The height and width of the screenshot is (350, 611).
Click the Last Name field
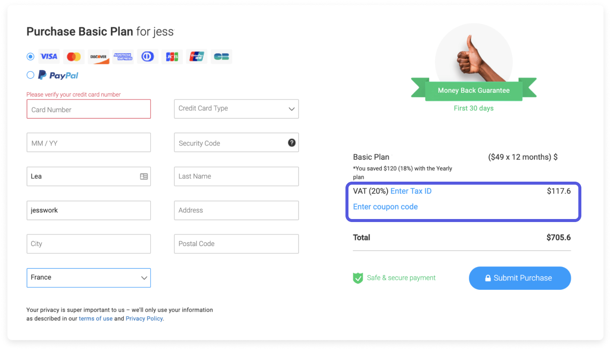click(236, 176)
